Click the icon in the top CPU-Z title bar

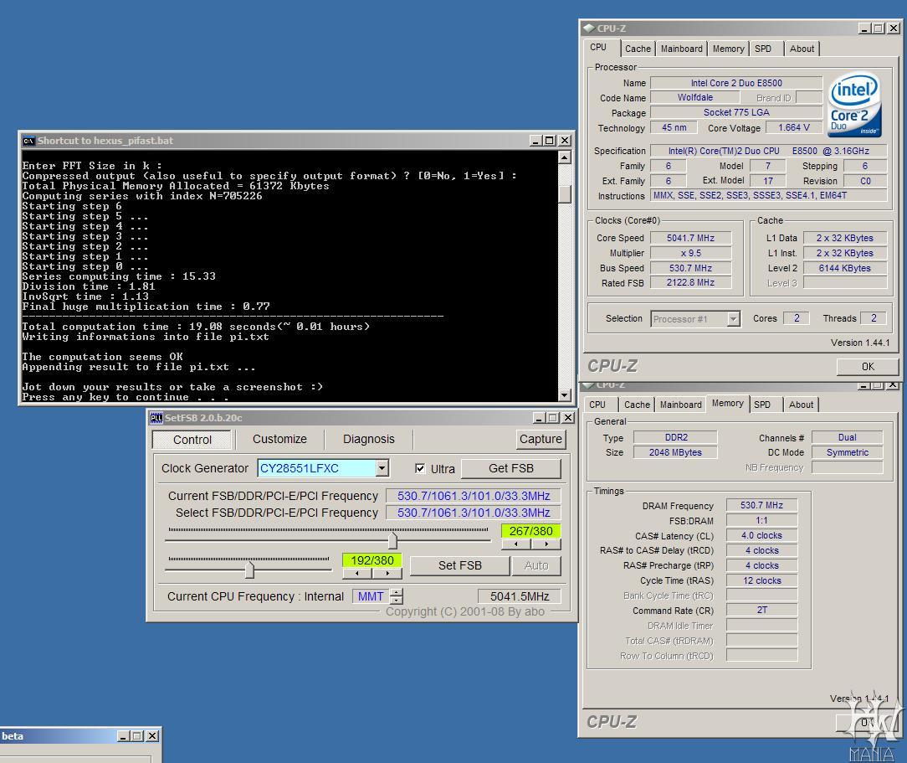pyautogui.click(x=589, y=28)
